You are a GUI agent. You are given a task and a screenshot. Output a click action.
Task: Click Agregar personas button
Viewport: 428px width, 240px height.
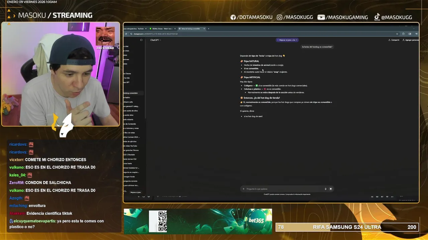point(411,40)
